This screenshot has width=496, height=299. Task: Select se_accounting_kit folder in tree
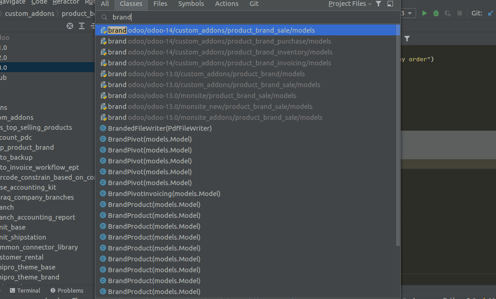pos(28,187)
